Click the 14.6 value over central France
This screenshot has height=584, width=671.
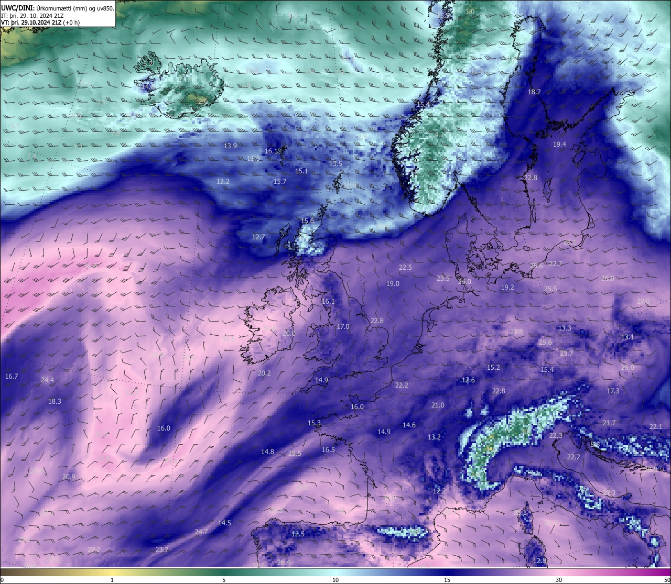click(x=409, y=425)
